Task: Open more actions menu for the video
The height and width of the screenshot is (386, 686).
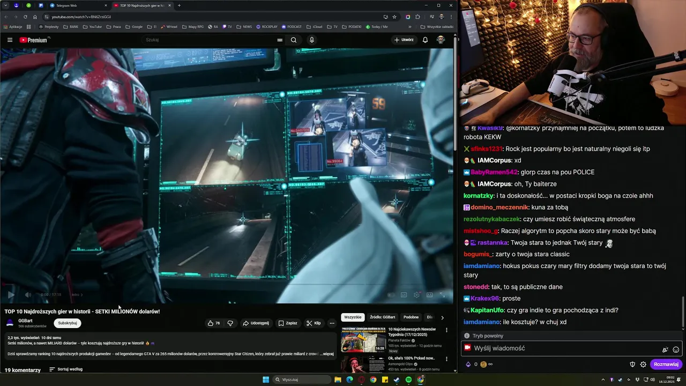Action: coord(332,323)
